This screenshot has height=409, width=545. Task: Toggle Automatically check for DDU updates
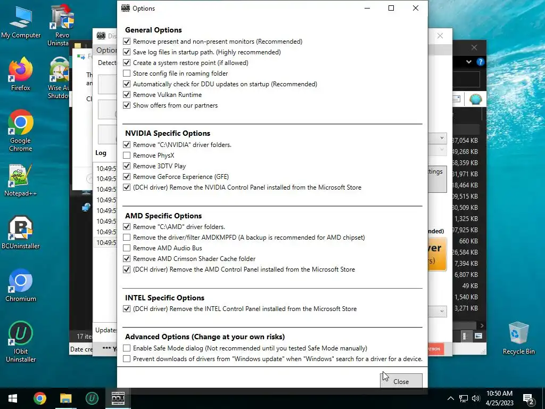(x=127, y=84)
